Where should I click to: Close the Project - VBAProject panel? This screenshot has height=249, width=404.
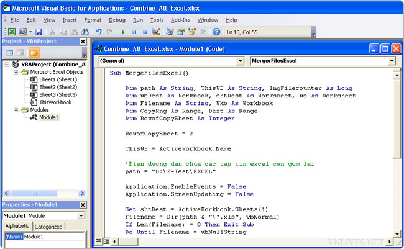click(83, 42)
